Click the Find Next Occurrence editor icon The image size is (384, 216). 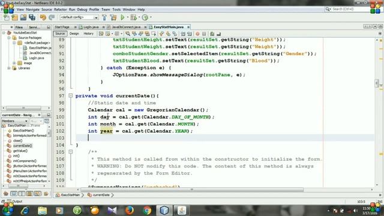pyautogui.click(x=141, y=34)
